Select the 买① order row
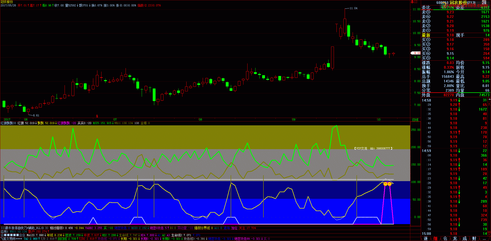Viewport: 491px width, 241px height. (x=456, y=40)
